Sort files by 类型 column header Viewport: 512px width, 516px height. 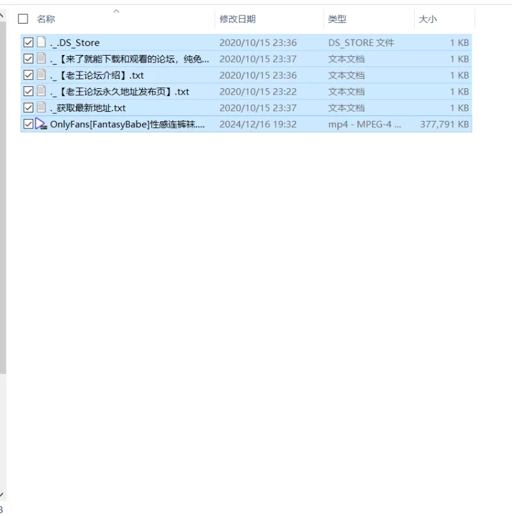(337, 19)
